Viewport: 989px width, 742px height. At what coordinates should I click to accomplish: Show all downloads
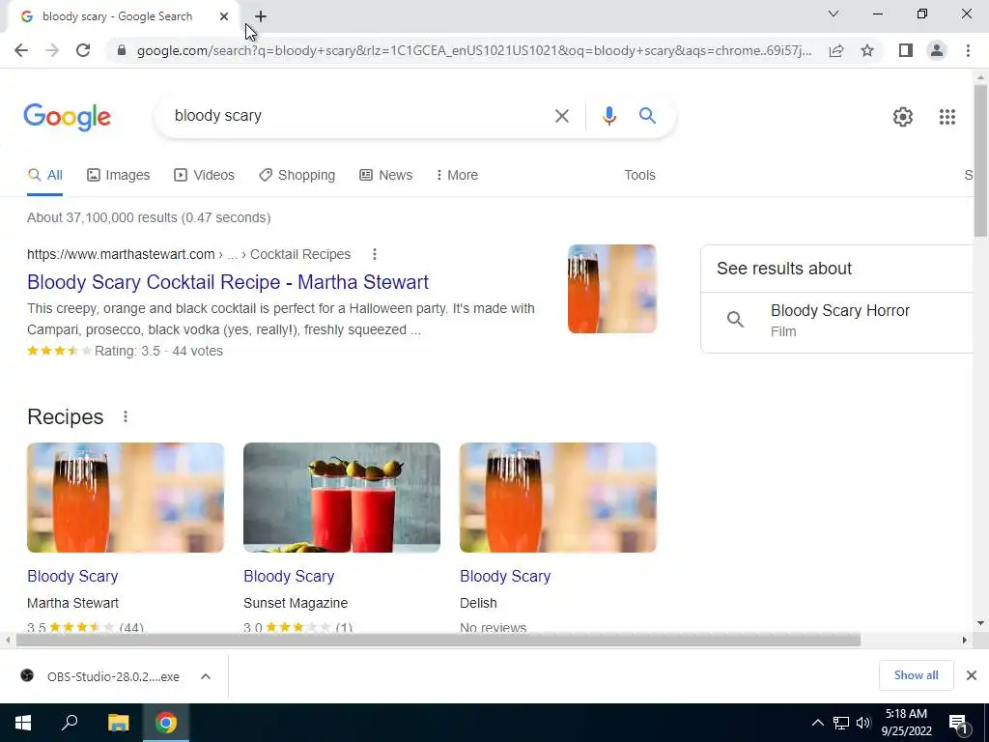coord(916,675)
